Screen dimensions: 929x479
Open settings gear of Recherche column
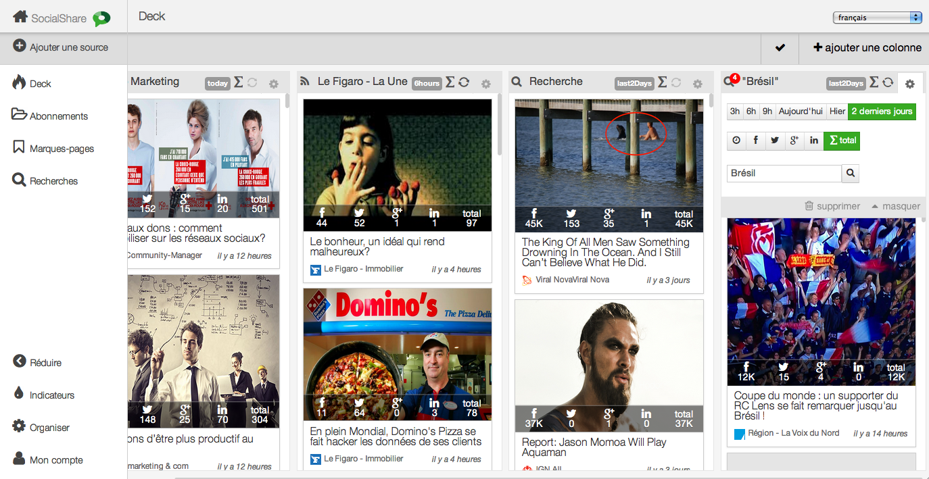point(697,84)
